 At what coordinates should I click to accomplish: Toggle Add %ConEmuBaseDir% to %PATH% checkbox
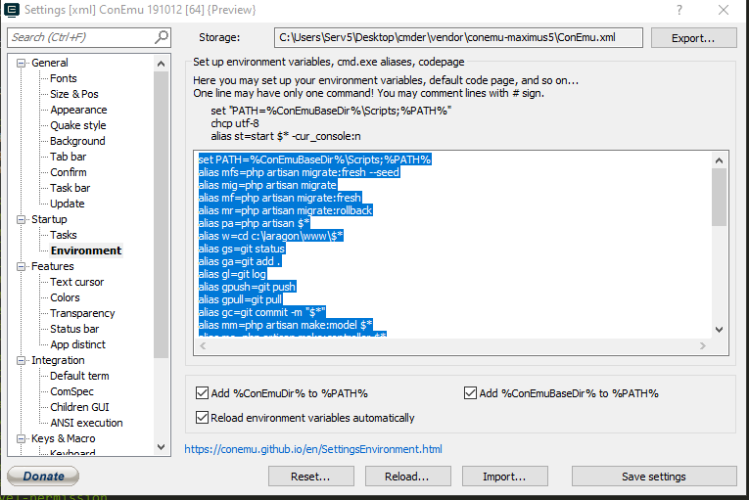pyautogui.click(x=470, y=393)
